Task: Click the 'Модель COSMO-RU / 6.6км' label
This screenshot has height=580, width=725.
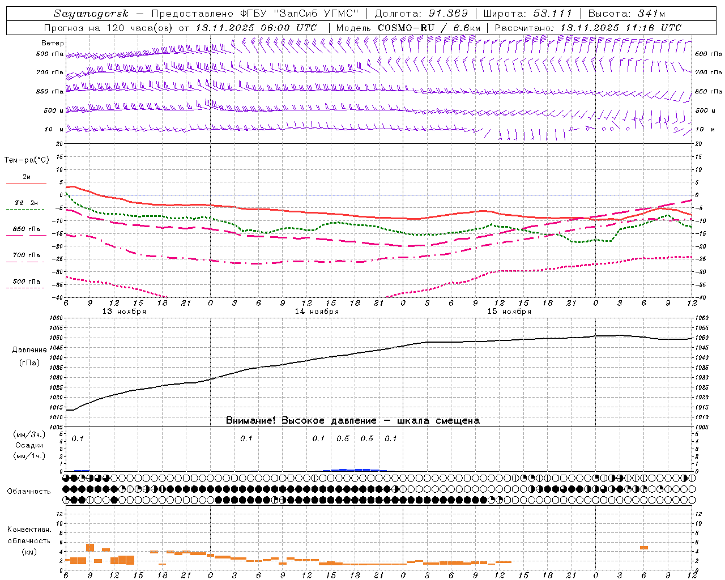Action: point(408,28)
